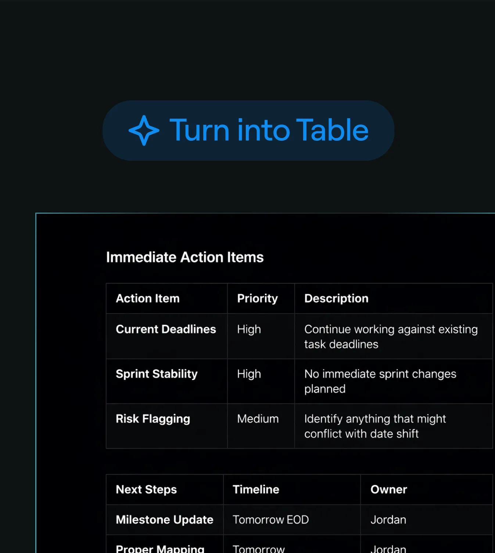Image resolution: width=495 pixels, height=553 pixels.
Task: Click the Turn into Table button
Action: pyautogui.click(x=248, y=130)
